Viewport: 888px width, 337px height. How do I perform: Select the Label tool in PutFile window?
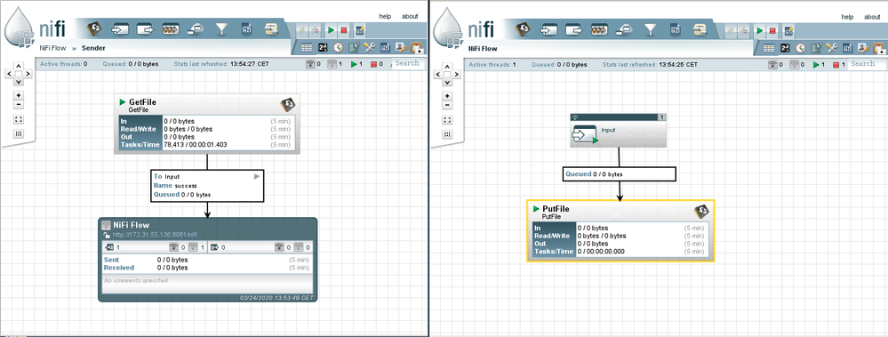coord(700,28)
